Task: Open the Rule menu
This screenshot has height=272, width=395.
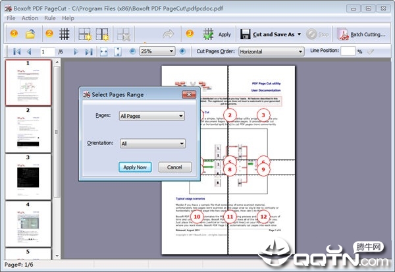Action: (x=50, y=18)
